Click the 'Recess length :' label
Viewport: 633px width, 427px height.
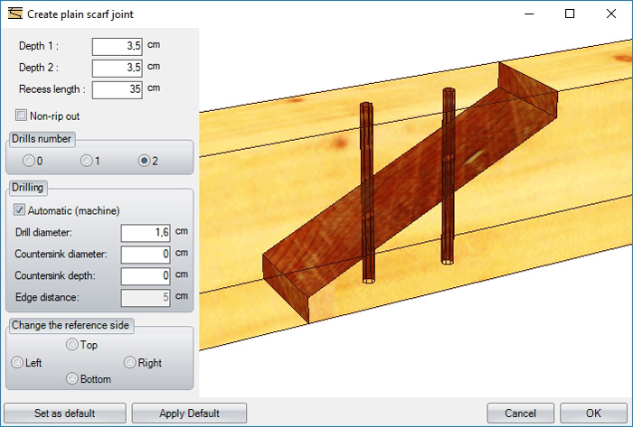pyautogui.click(x=52, y=89)
